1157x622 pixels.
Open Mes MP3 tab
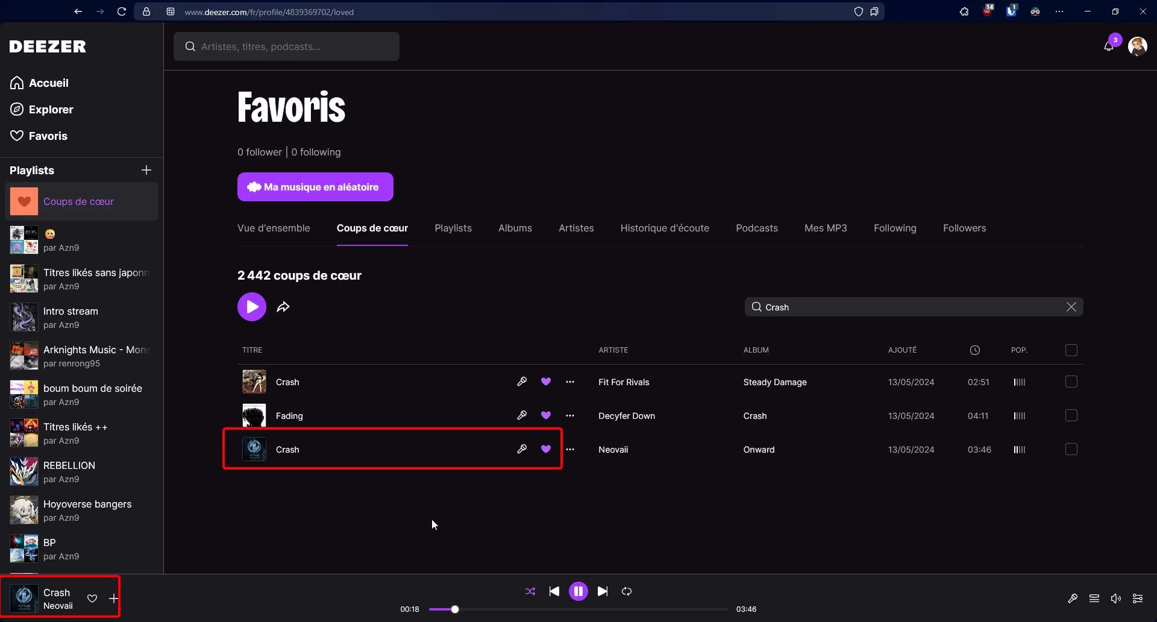pos(826,228)
